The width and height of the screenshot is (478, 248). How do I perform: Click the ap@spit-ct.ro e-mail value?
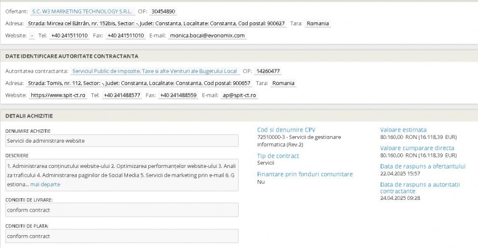click(x=239, y=95)
